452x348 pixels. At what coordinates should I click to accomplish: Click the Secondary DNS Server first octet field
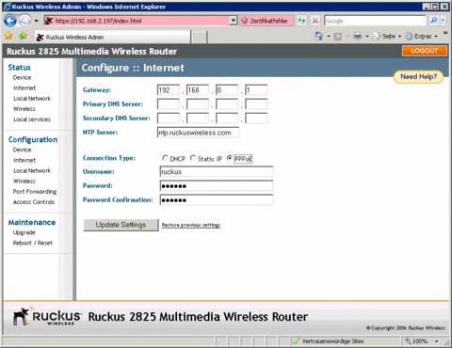pyautogui.click(x=169, y=119)
